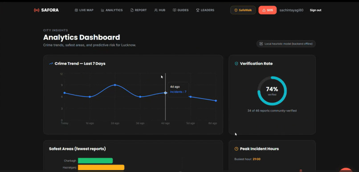This screenshot has width=359, height=172.
Task: Click the SAFORA logo icon
Action: [37, 10]
